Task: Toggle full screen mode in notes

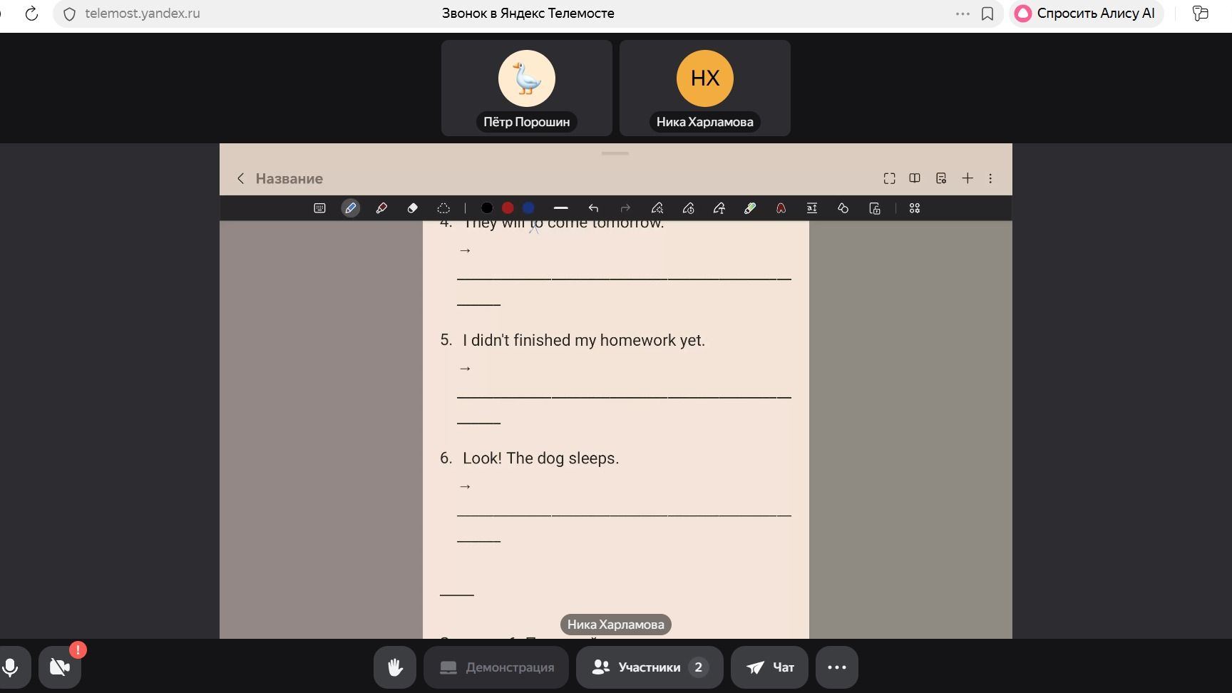Action: point(889,178)
